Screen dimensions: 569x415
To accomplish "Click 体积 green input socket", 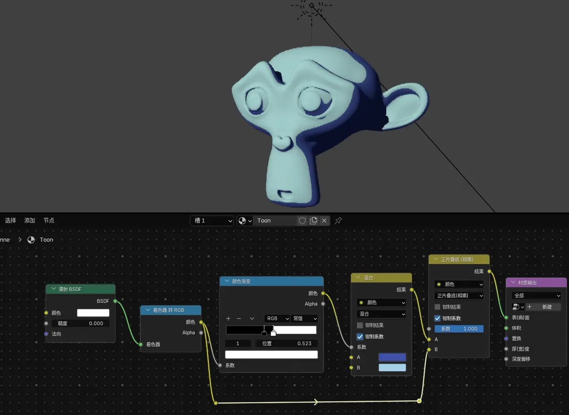I will (506, 328).
